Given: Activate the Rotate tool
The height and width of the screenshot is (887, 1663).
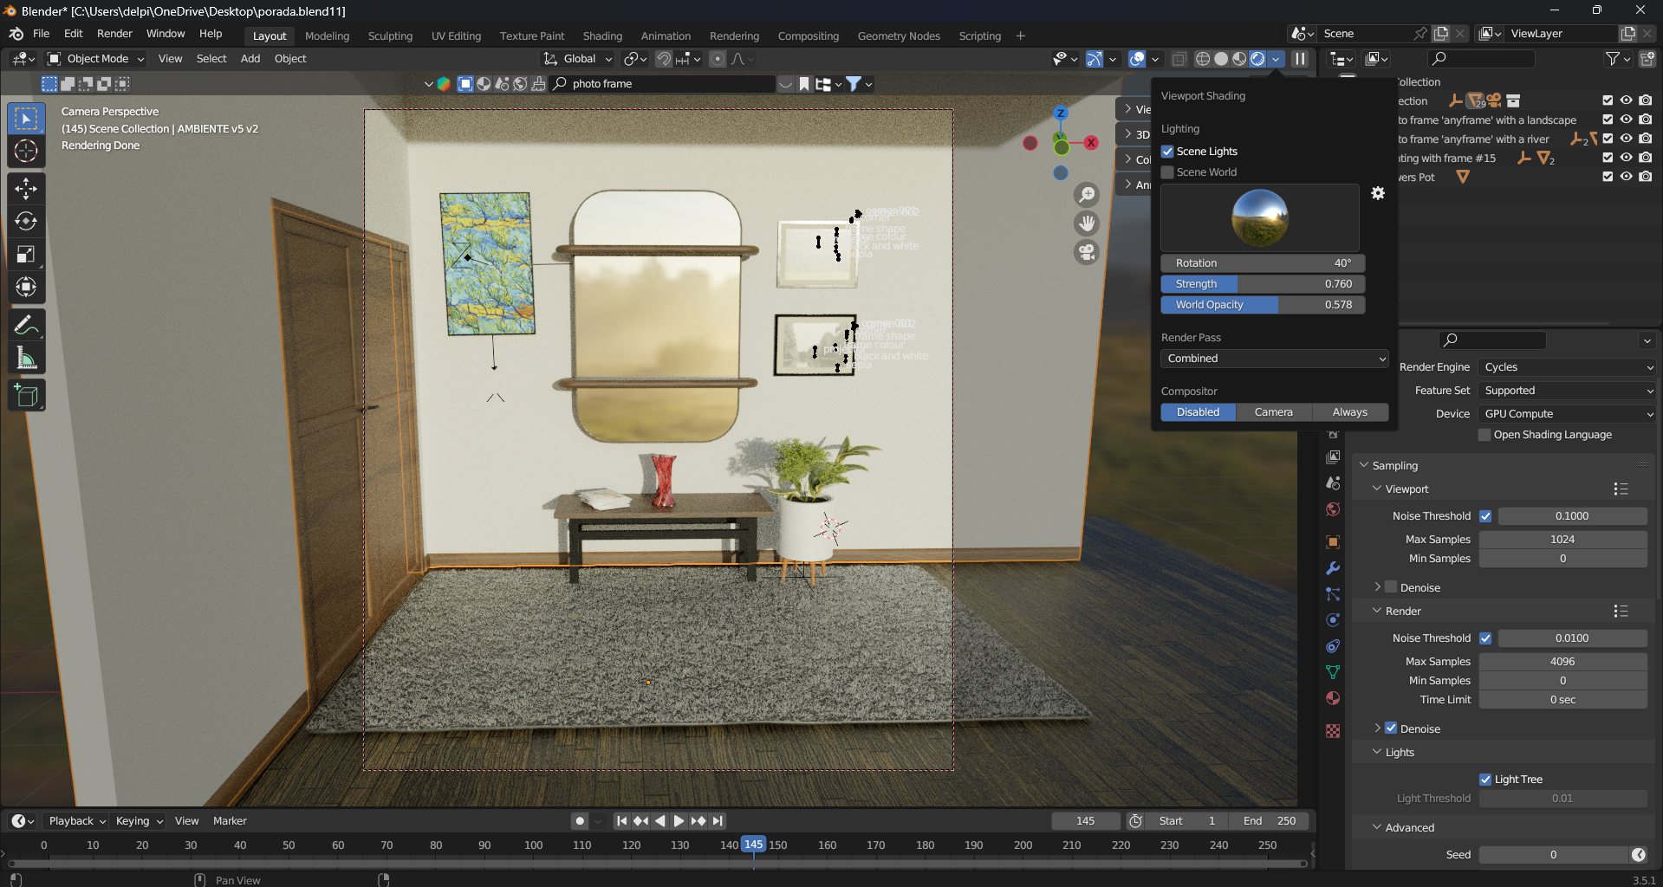Looking at the screenshot, I should (26, 221).
